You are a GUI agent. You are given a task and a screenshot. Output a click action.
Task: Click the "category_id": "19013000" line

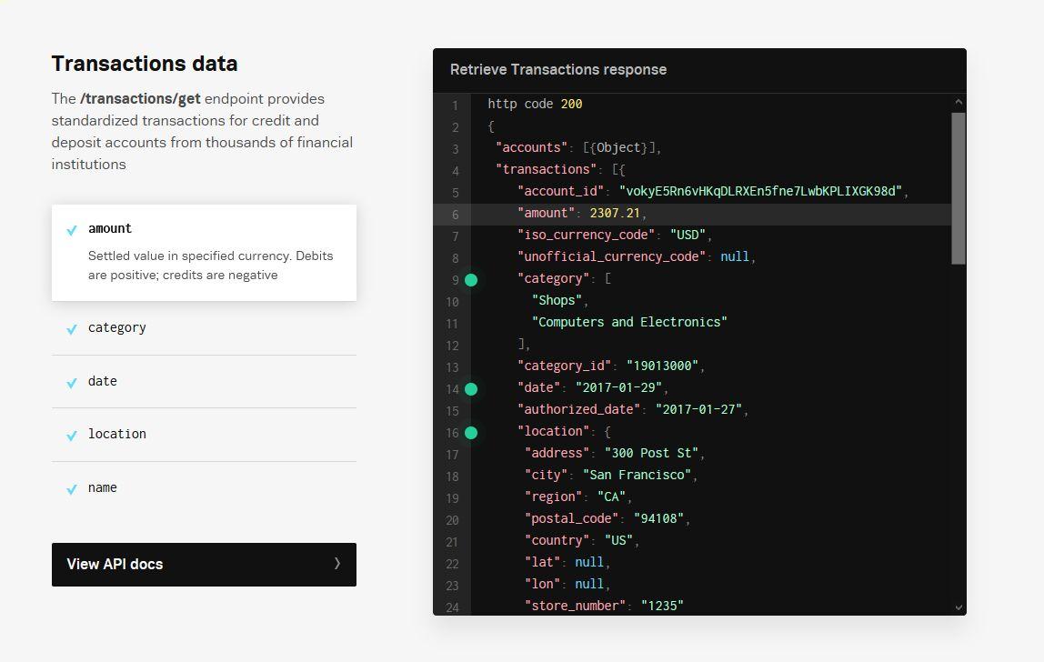pos(611,366)
